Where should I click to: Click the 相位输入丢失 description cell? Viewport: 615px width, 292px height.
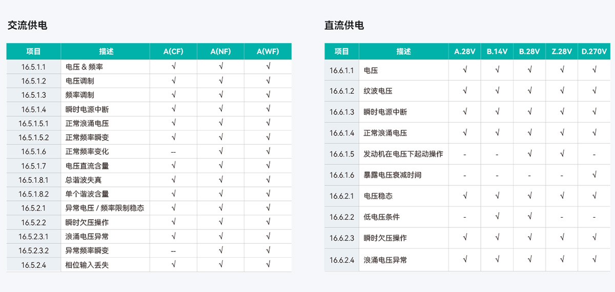click(87, 265)
